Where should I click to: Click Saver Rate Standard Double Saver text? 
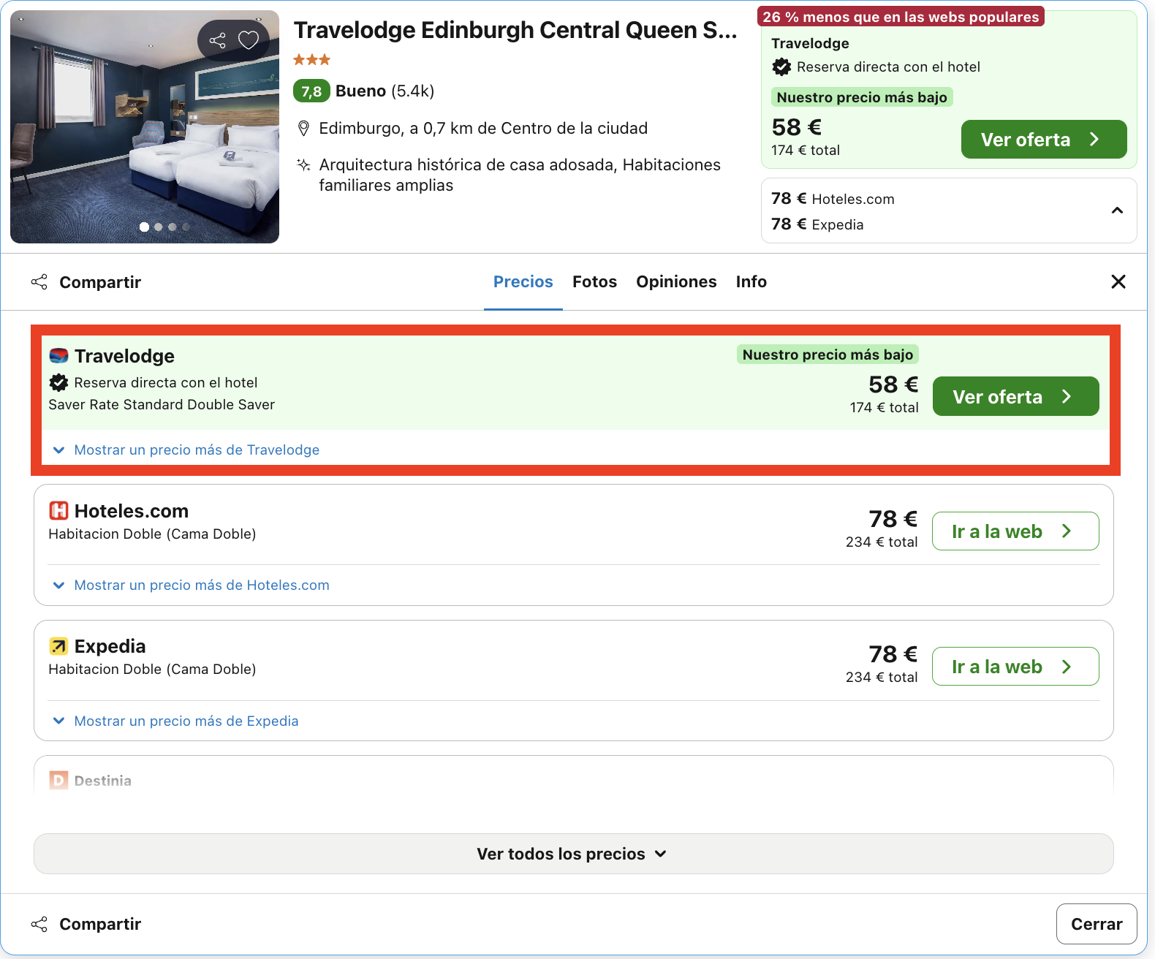162,404
